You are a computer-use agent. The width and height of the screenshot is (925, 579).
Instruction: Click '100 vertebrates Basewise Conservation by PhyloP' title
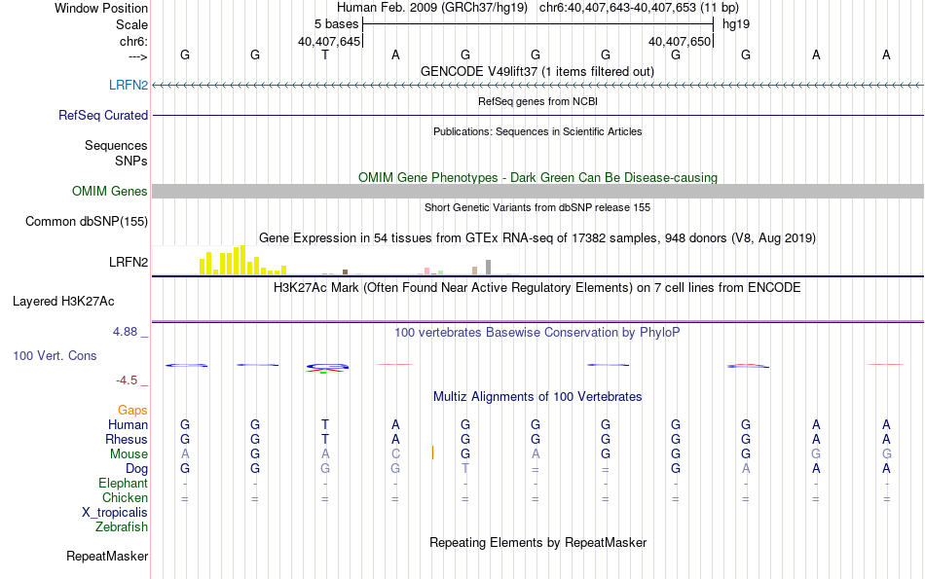pos(537,333)
